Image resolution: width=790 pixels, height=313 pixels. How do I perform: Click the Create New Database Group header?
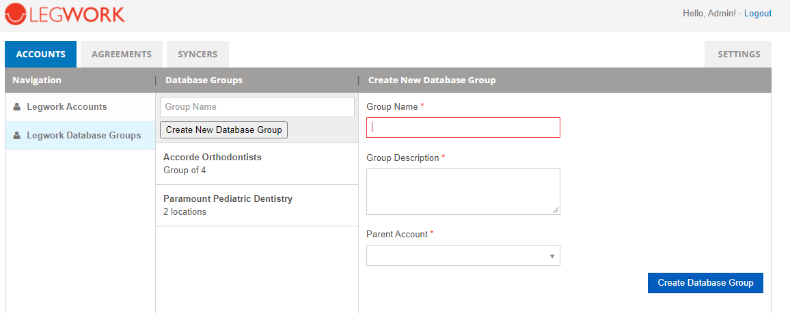[x=432, y=80]
